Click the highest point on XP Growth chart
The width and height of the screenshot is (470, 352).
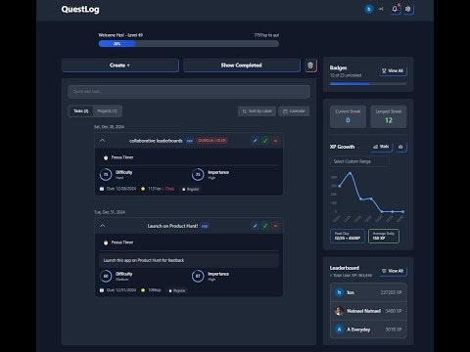(x=351, y=173)
